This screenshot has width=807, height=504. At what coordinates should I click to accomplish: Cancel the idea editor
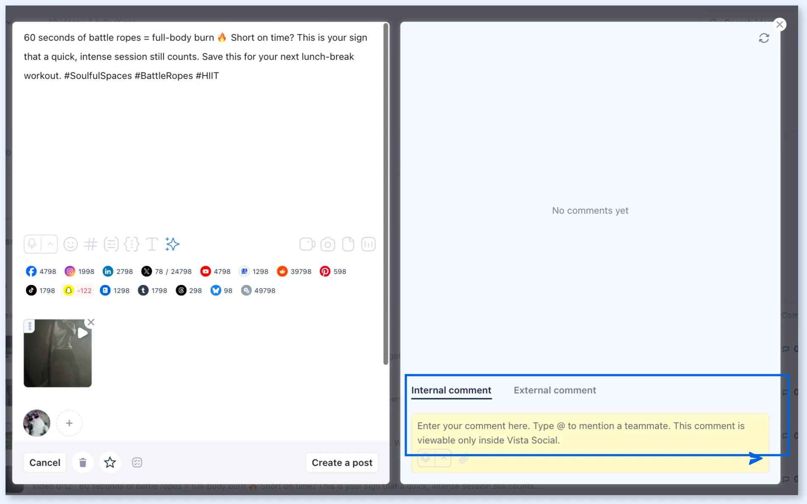(x=45, y=462)
